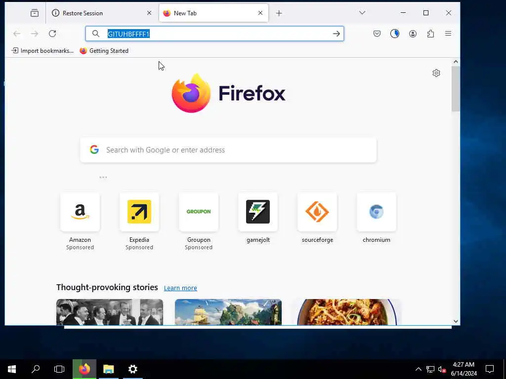Click Thought-provoking stories heading
506x379 pixels.
pyautogui.click(x=107, y=287)
